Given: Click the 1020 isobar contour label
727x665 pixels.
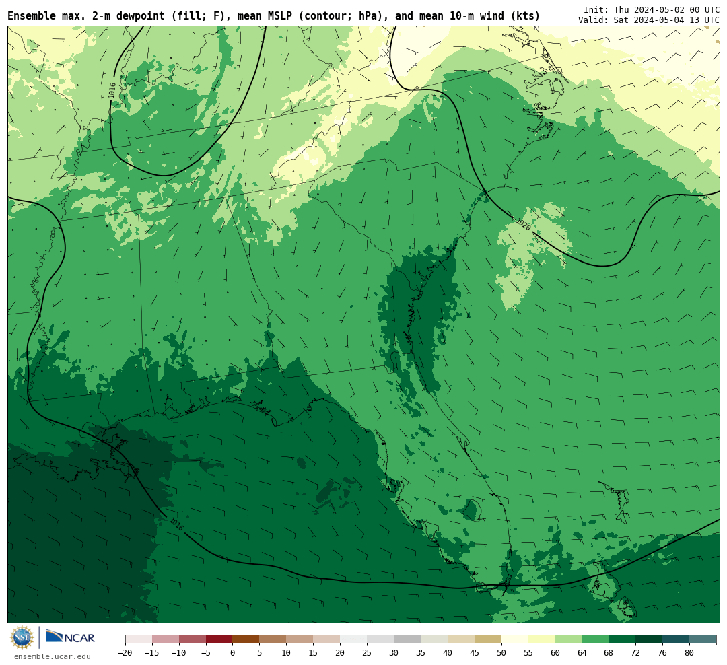Looking at the screenshot, I should click(x=524, y=224).
